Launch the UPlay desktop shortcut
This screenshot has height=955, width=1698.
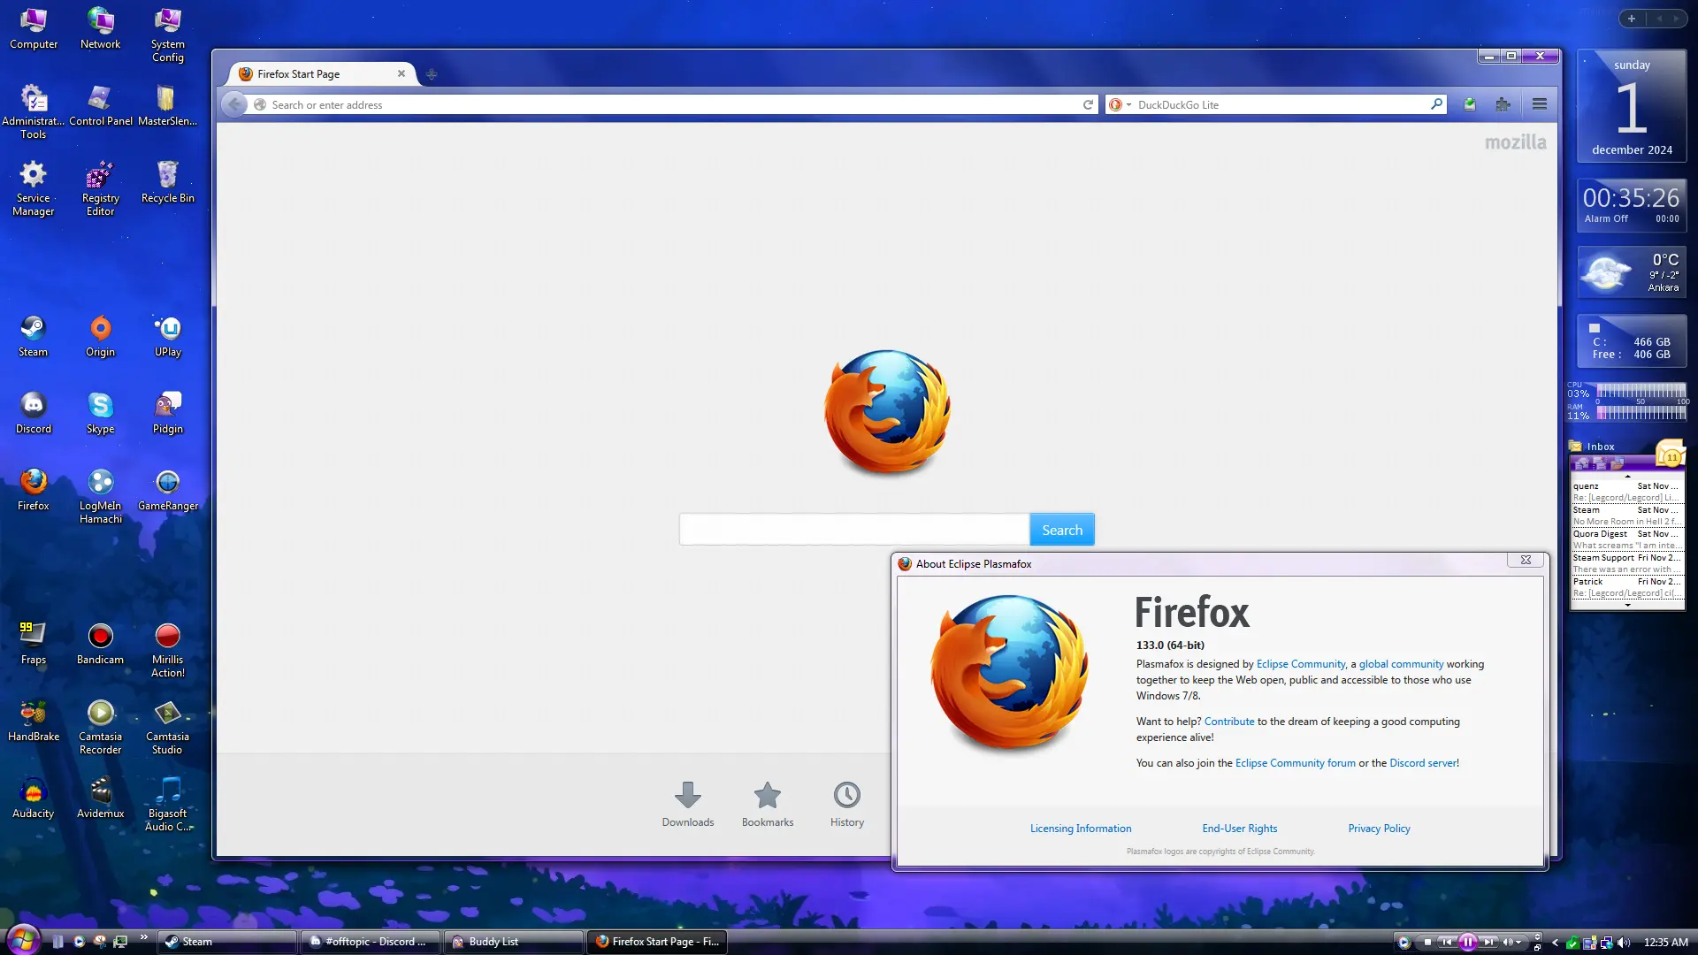click(x=167, y=336)
